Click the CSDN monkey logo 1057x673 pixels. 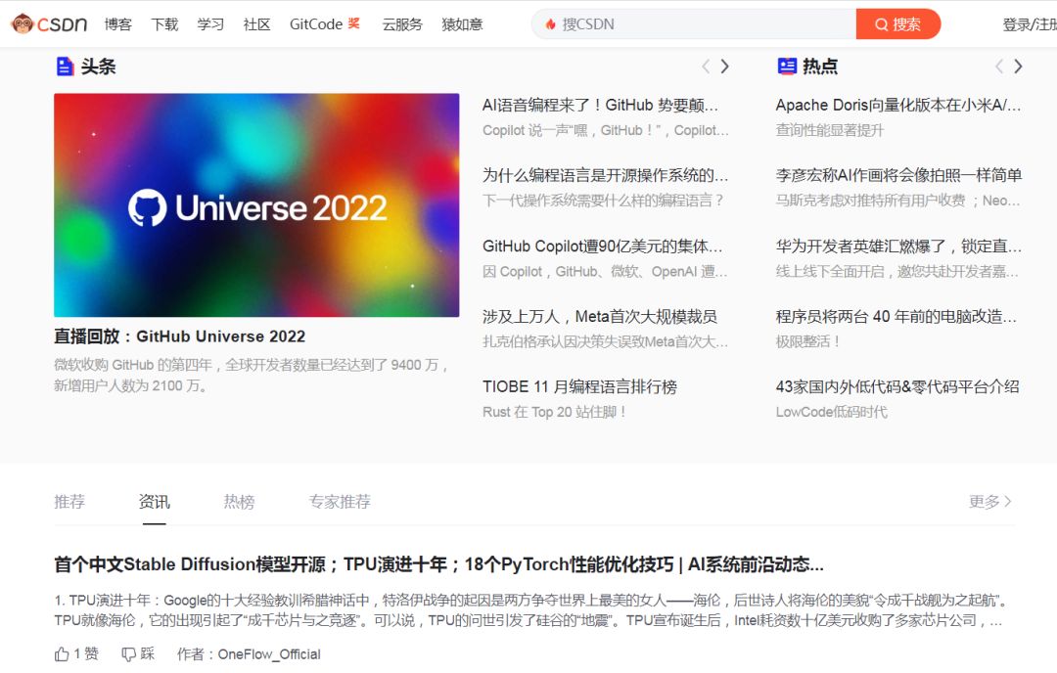(x=49, y=24)
